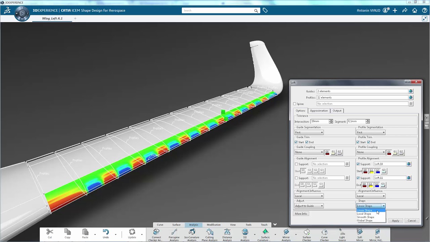Uncheck the Support checkbox for Loft.10

point(358,164)
